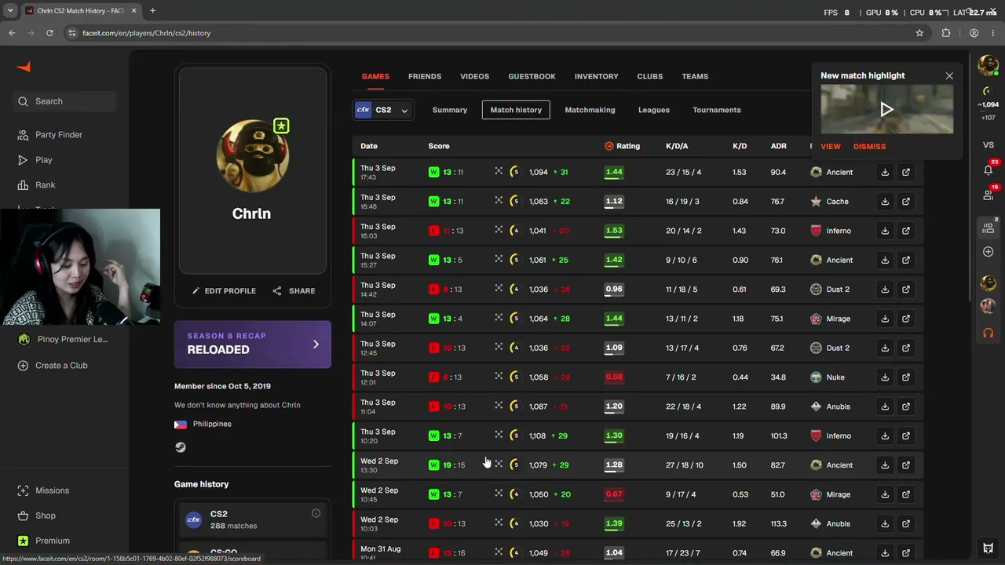
Task: Reload the page
Action: 49,33
